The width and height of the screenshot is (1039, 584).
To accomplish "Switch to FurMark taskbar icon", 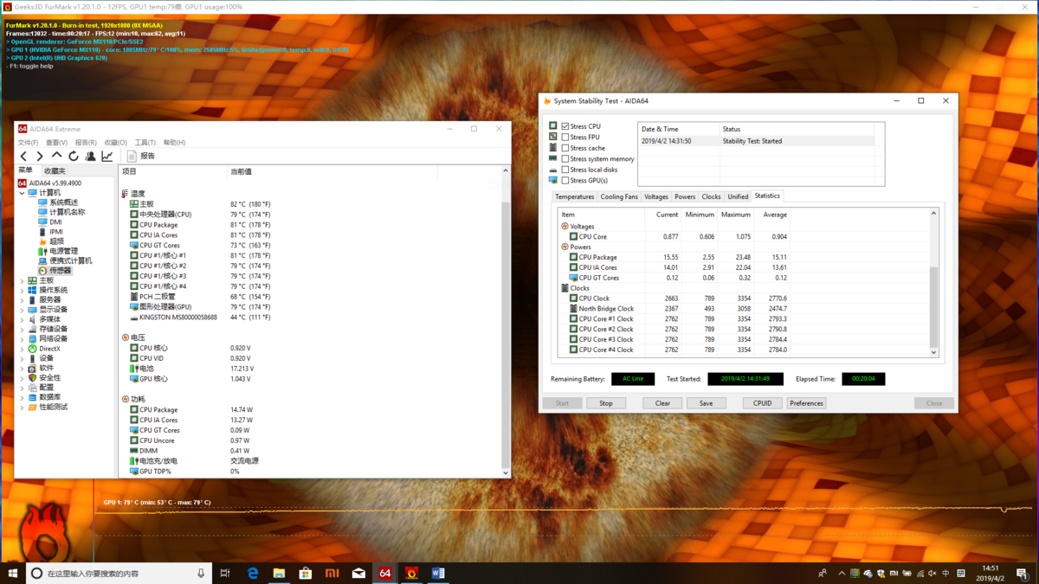I will [412, 573].
